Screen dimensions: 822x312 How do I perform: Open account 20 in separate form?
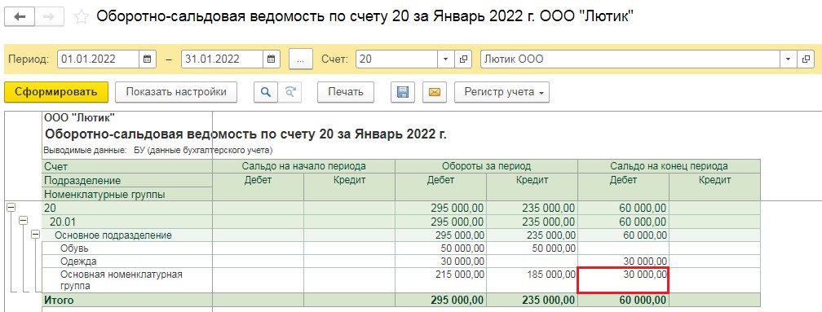coord(463,59)
